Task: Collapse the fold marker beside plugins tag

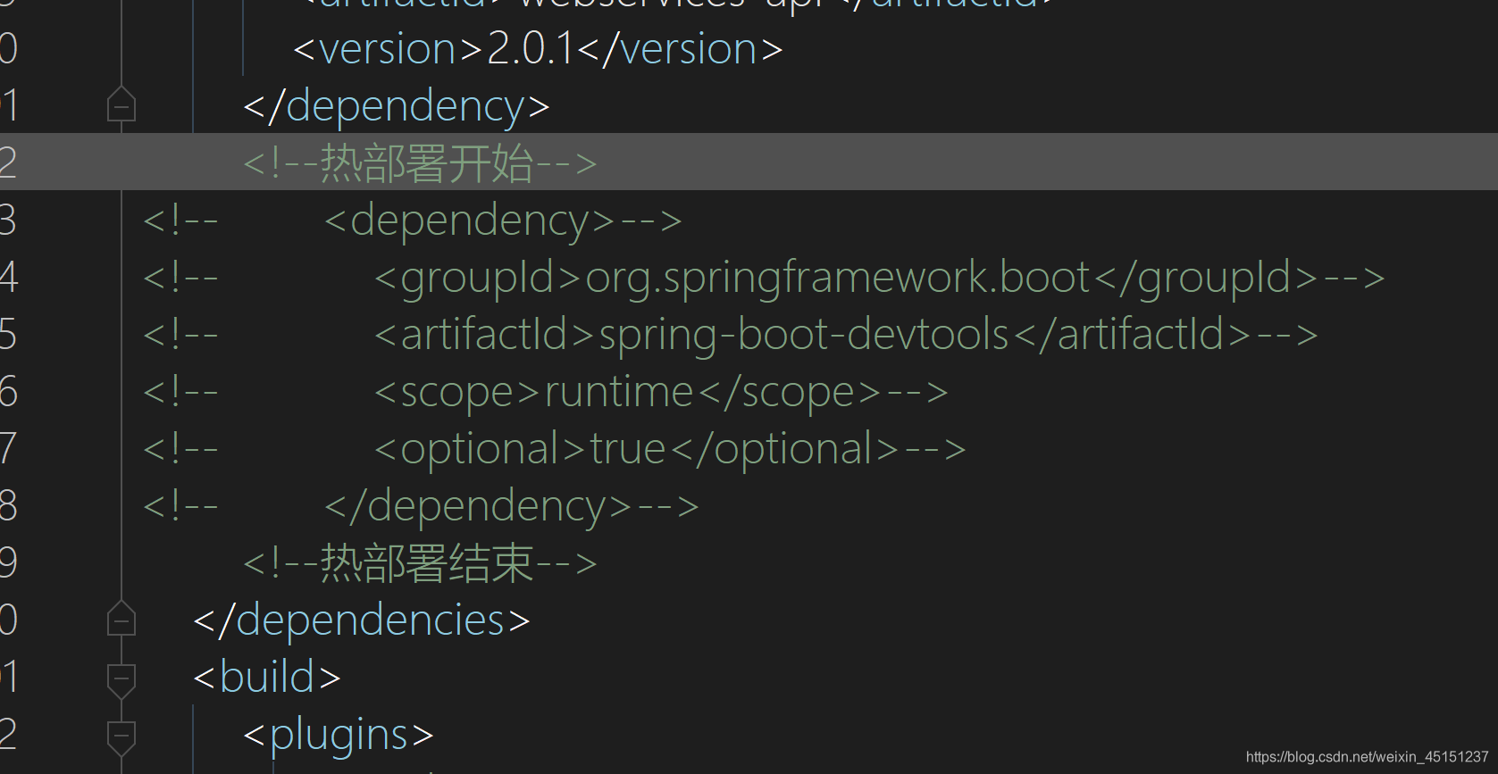Action: tap(121, 737)
